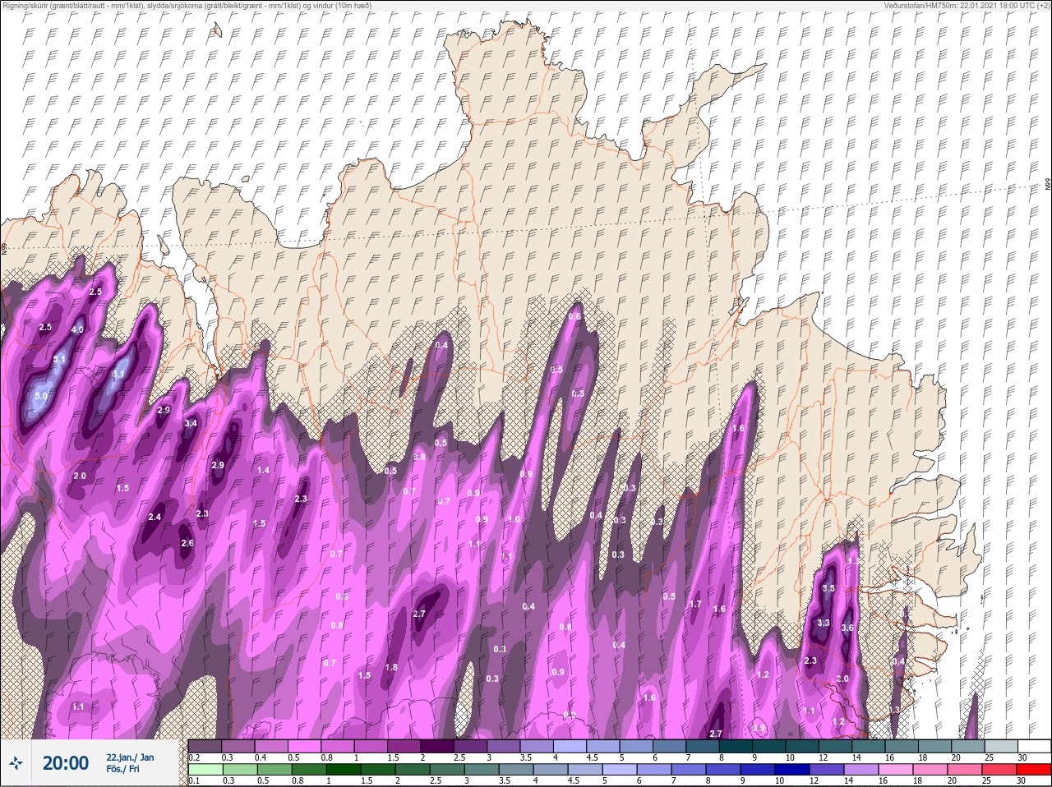This screenshot has height=787, width=1052.
Task: Click the '22.jan./ Jan' date label
Action: click(130, 757)
